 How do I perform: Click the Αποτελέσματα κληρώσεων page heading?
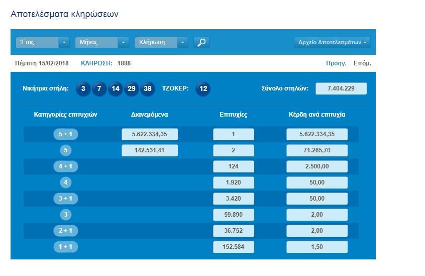(64, 14)
